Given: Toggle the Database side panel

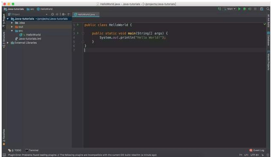Looking at the screenshot, I should click(268, 39).
